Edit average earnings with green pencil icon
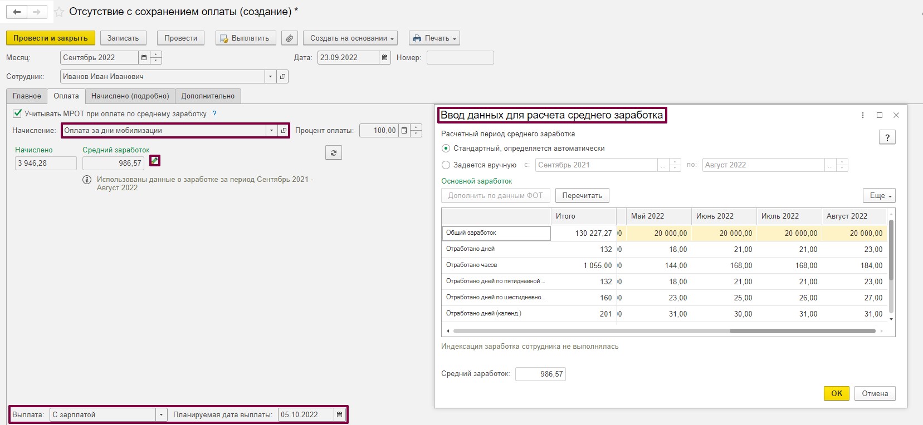The width and height of the screenshot is (923, 425). click(155, 161)
